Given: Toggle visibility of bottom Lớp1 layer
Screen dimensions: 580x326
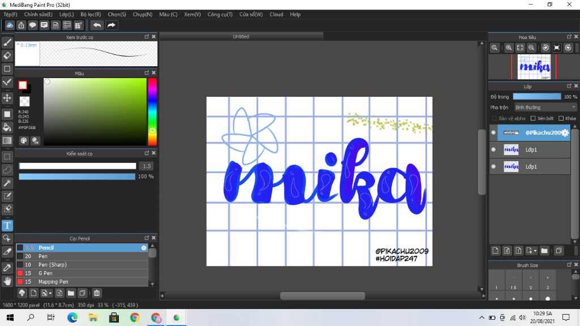Looking at the screenshot, I should pos(493,166).
